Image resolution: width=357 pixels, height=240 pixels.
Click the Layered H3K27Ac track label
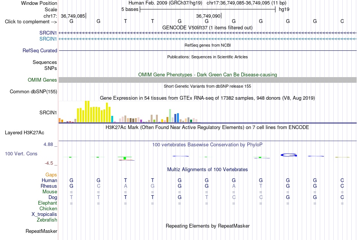pos(24,133)
